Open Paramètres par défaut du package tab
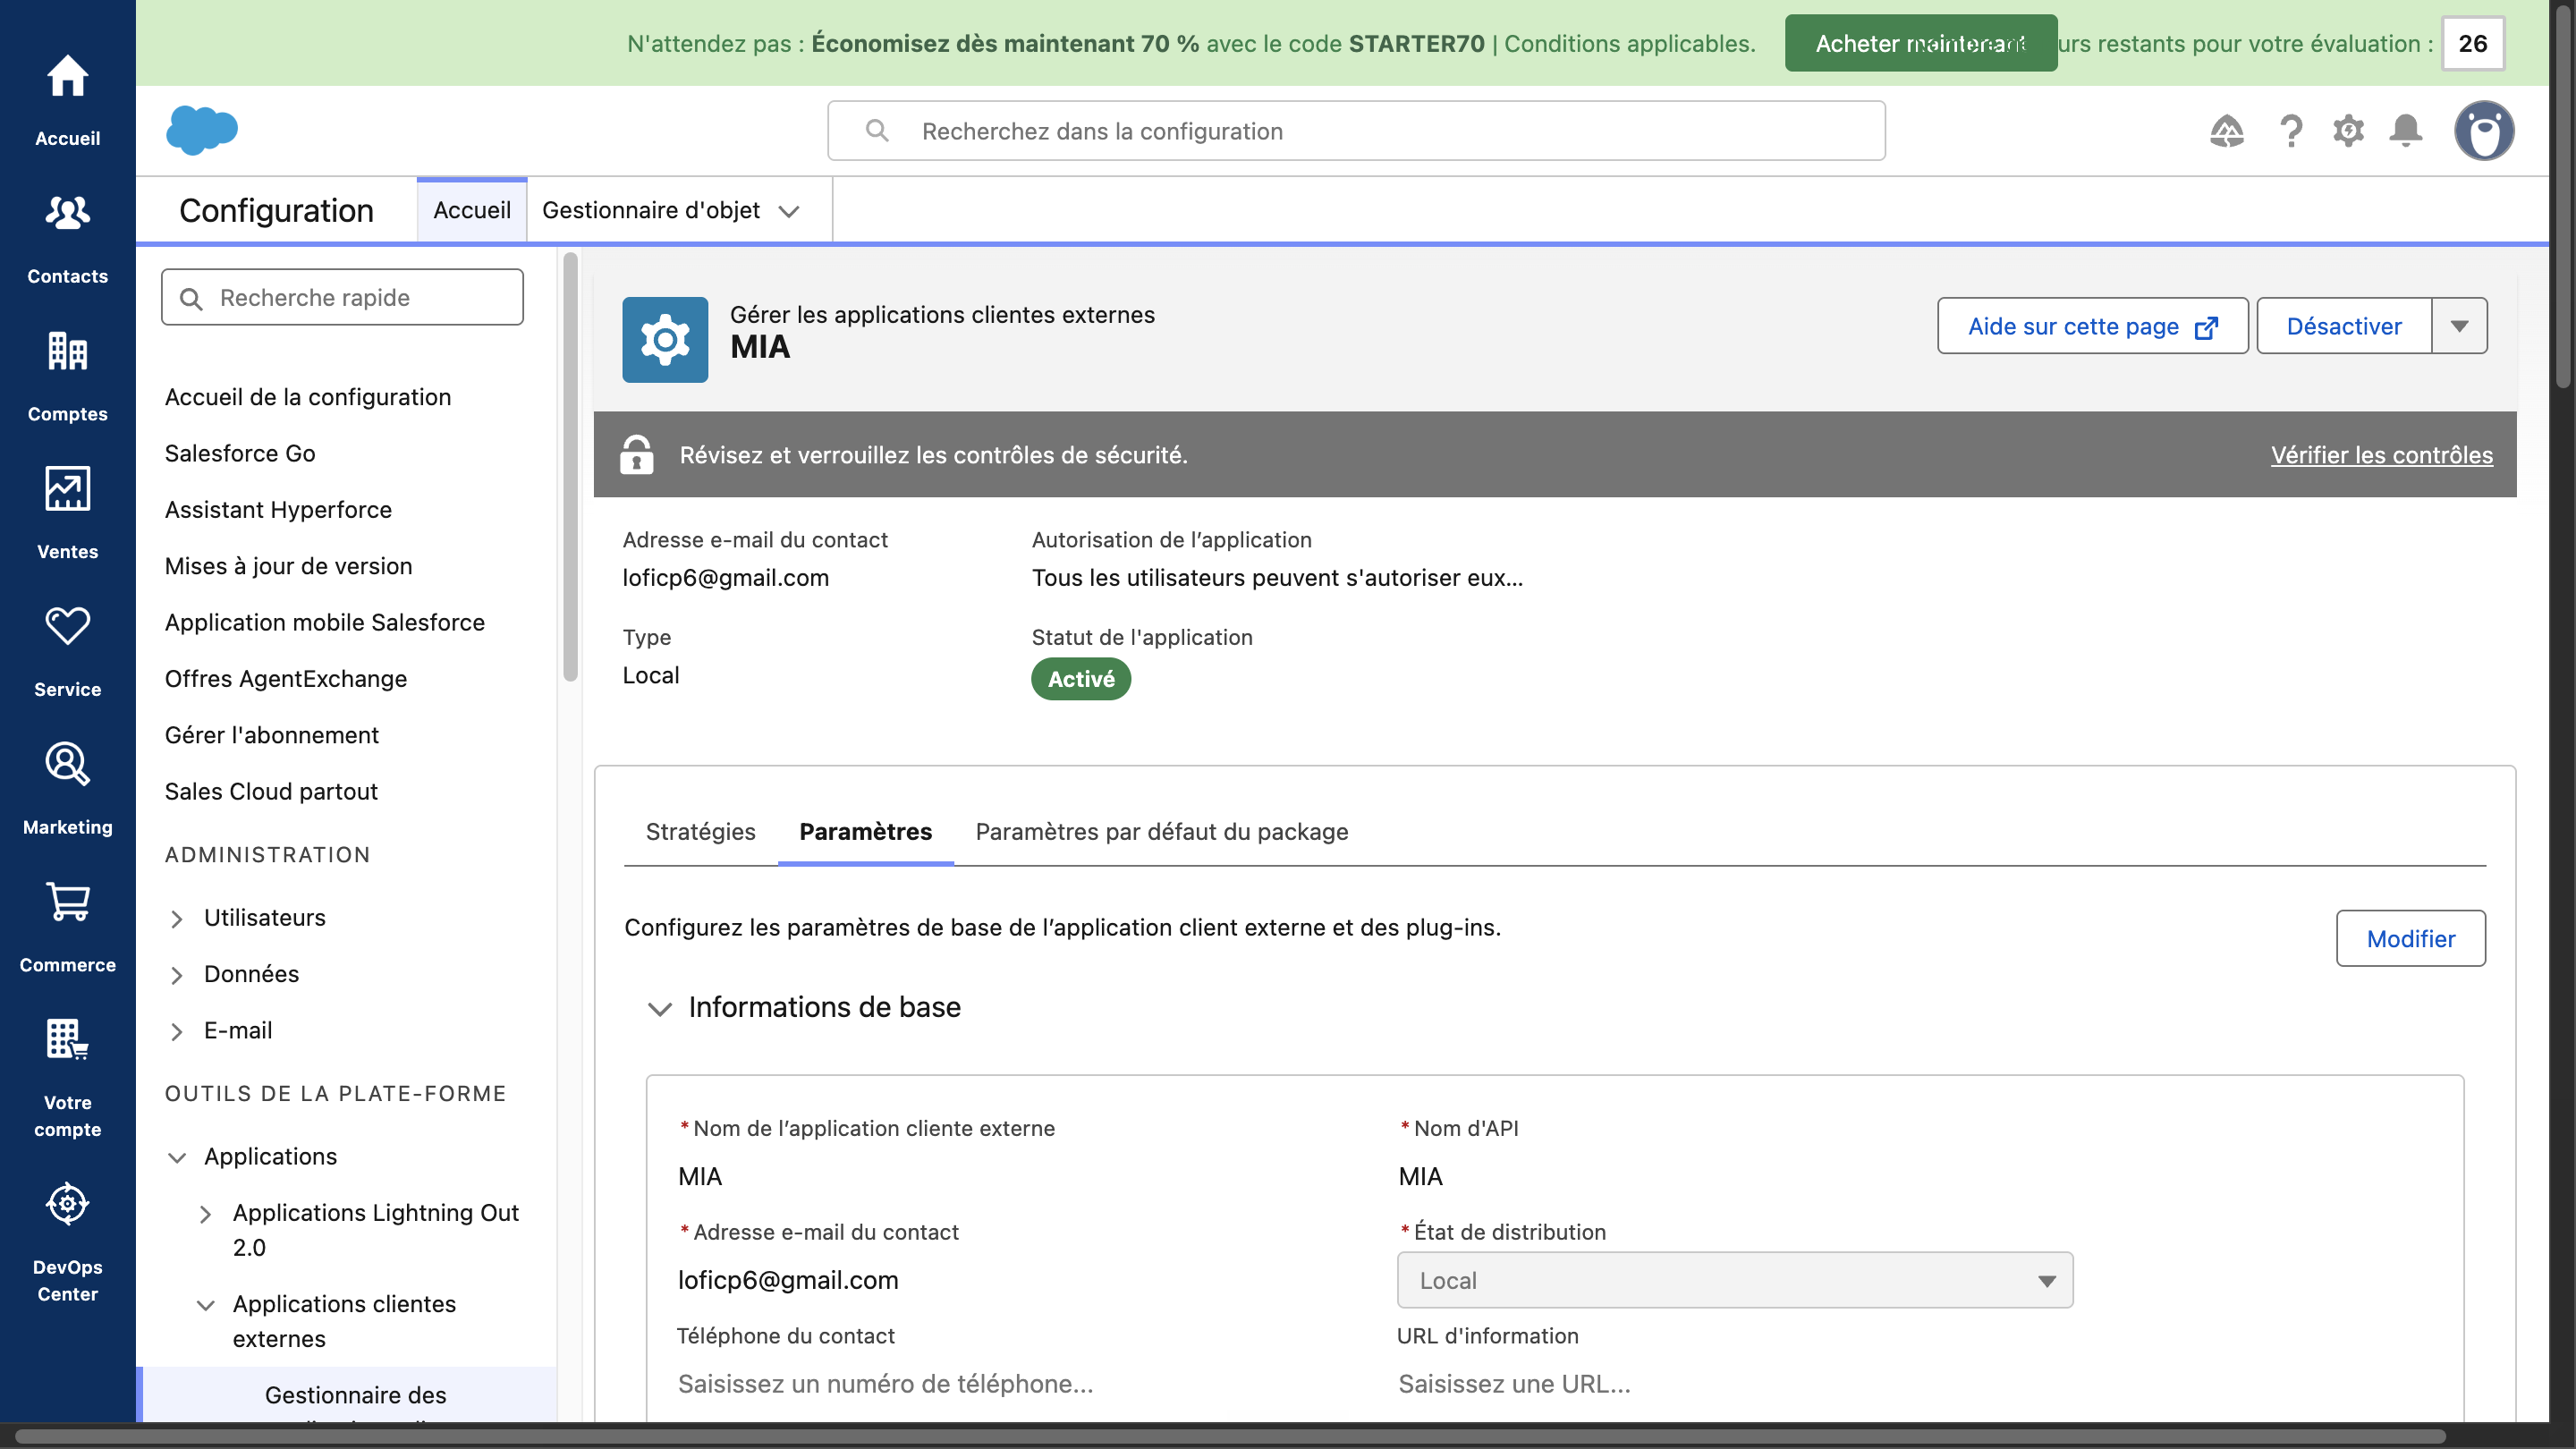Viewport: 2576px width, 1449px height. pos(1161,832)
